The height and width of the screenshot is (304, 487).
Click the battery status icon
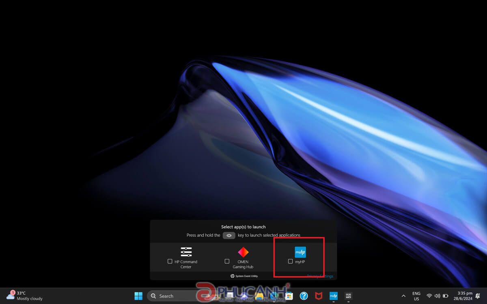click(445, 296)
